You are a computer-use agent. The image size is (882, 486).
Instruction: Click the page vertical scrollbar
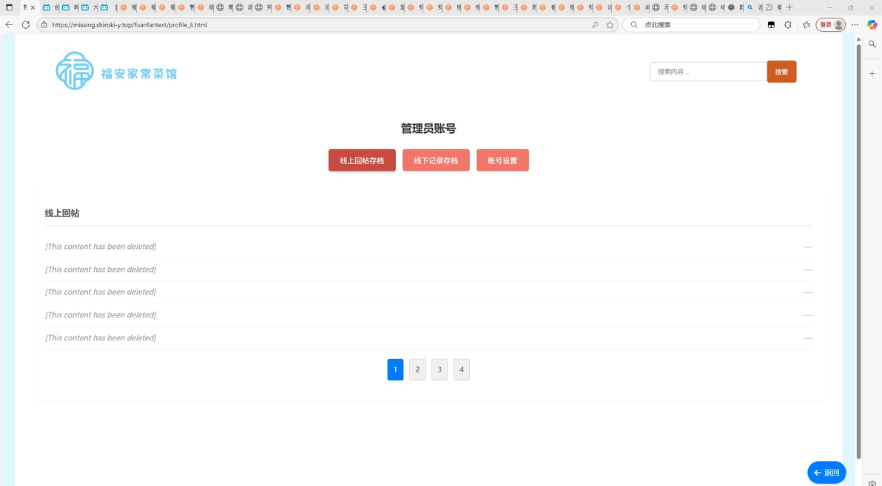pos(858,251)
